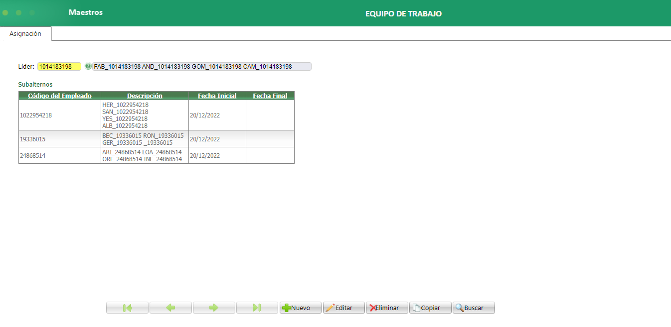Switch to the Asignación tab

25,34
